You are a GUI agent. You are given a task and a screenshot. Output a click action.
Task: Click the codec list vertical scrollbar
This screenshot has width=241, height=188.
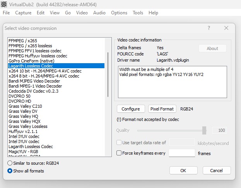tap(108, 74)
